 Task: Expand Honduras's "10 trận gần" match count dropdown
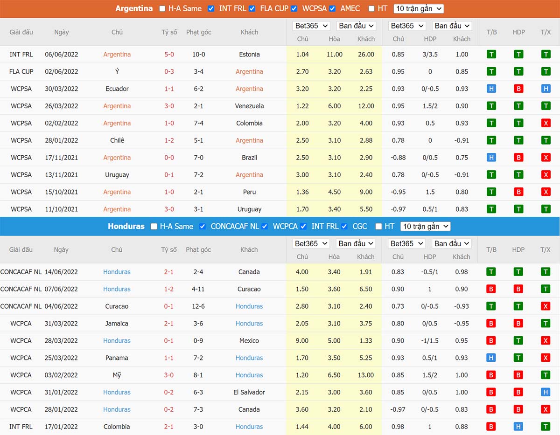pyautogui.click(x=426, y=226)
